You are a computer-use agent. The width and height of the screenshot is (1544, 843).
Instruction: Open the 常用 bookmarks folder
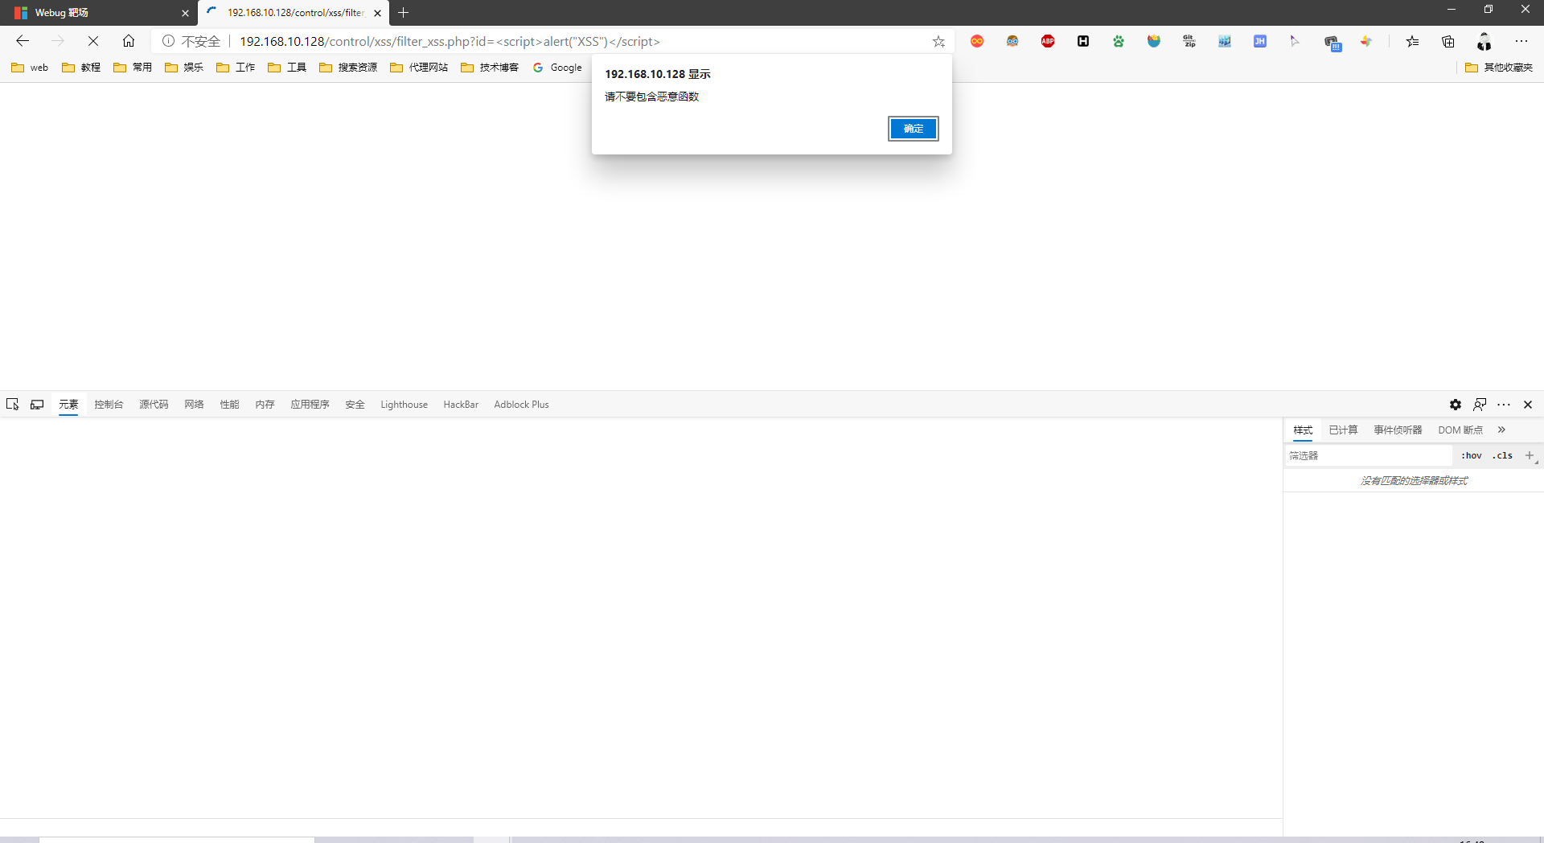133,68
